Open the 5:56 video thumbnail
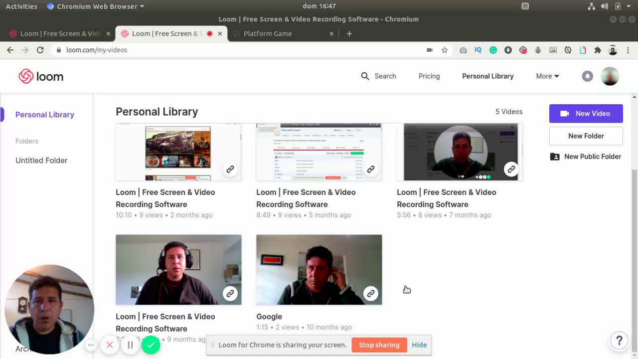Viewport: 638px width, 359px height. [x=460, y=152]
